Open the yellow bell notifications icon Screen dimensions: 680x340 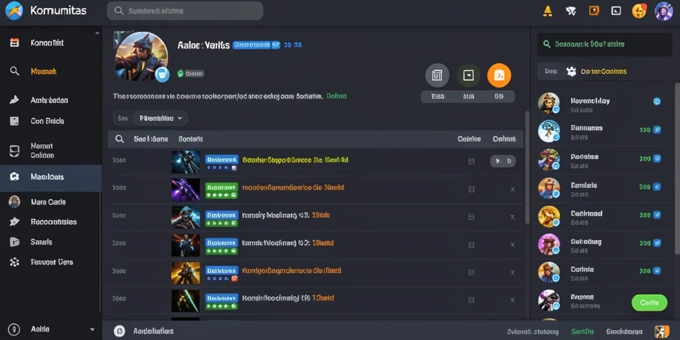pos(548,11)
